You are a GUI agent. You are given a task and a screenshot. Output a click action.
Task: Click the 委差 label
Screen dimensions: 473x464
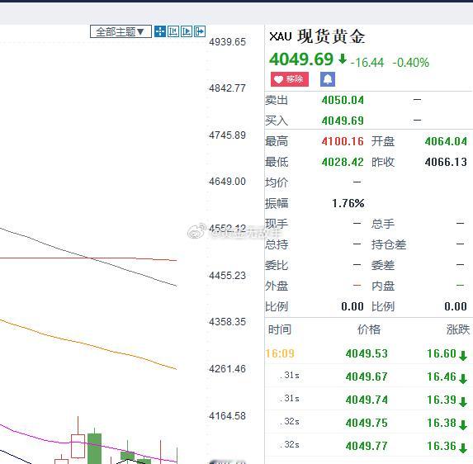[383, 265]
